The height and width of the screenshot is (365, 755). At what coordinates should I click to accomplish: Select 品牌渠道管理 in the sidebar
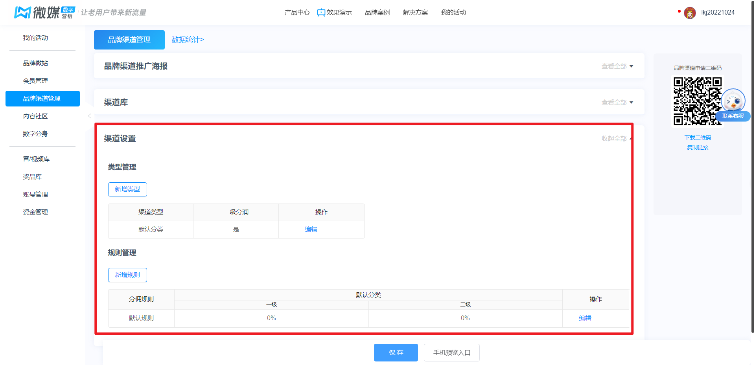coord(42,99)
